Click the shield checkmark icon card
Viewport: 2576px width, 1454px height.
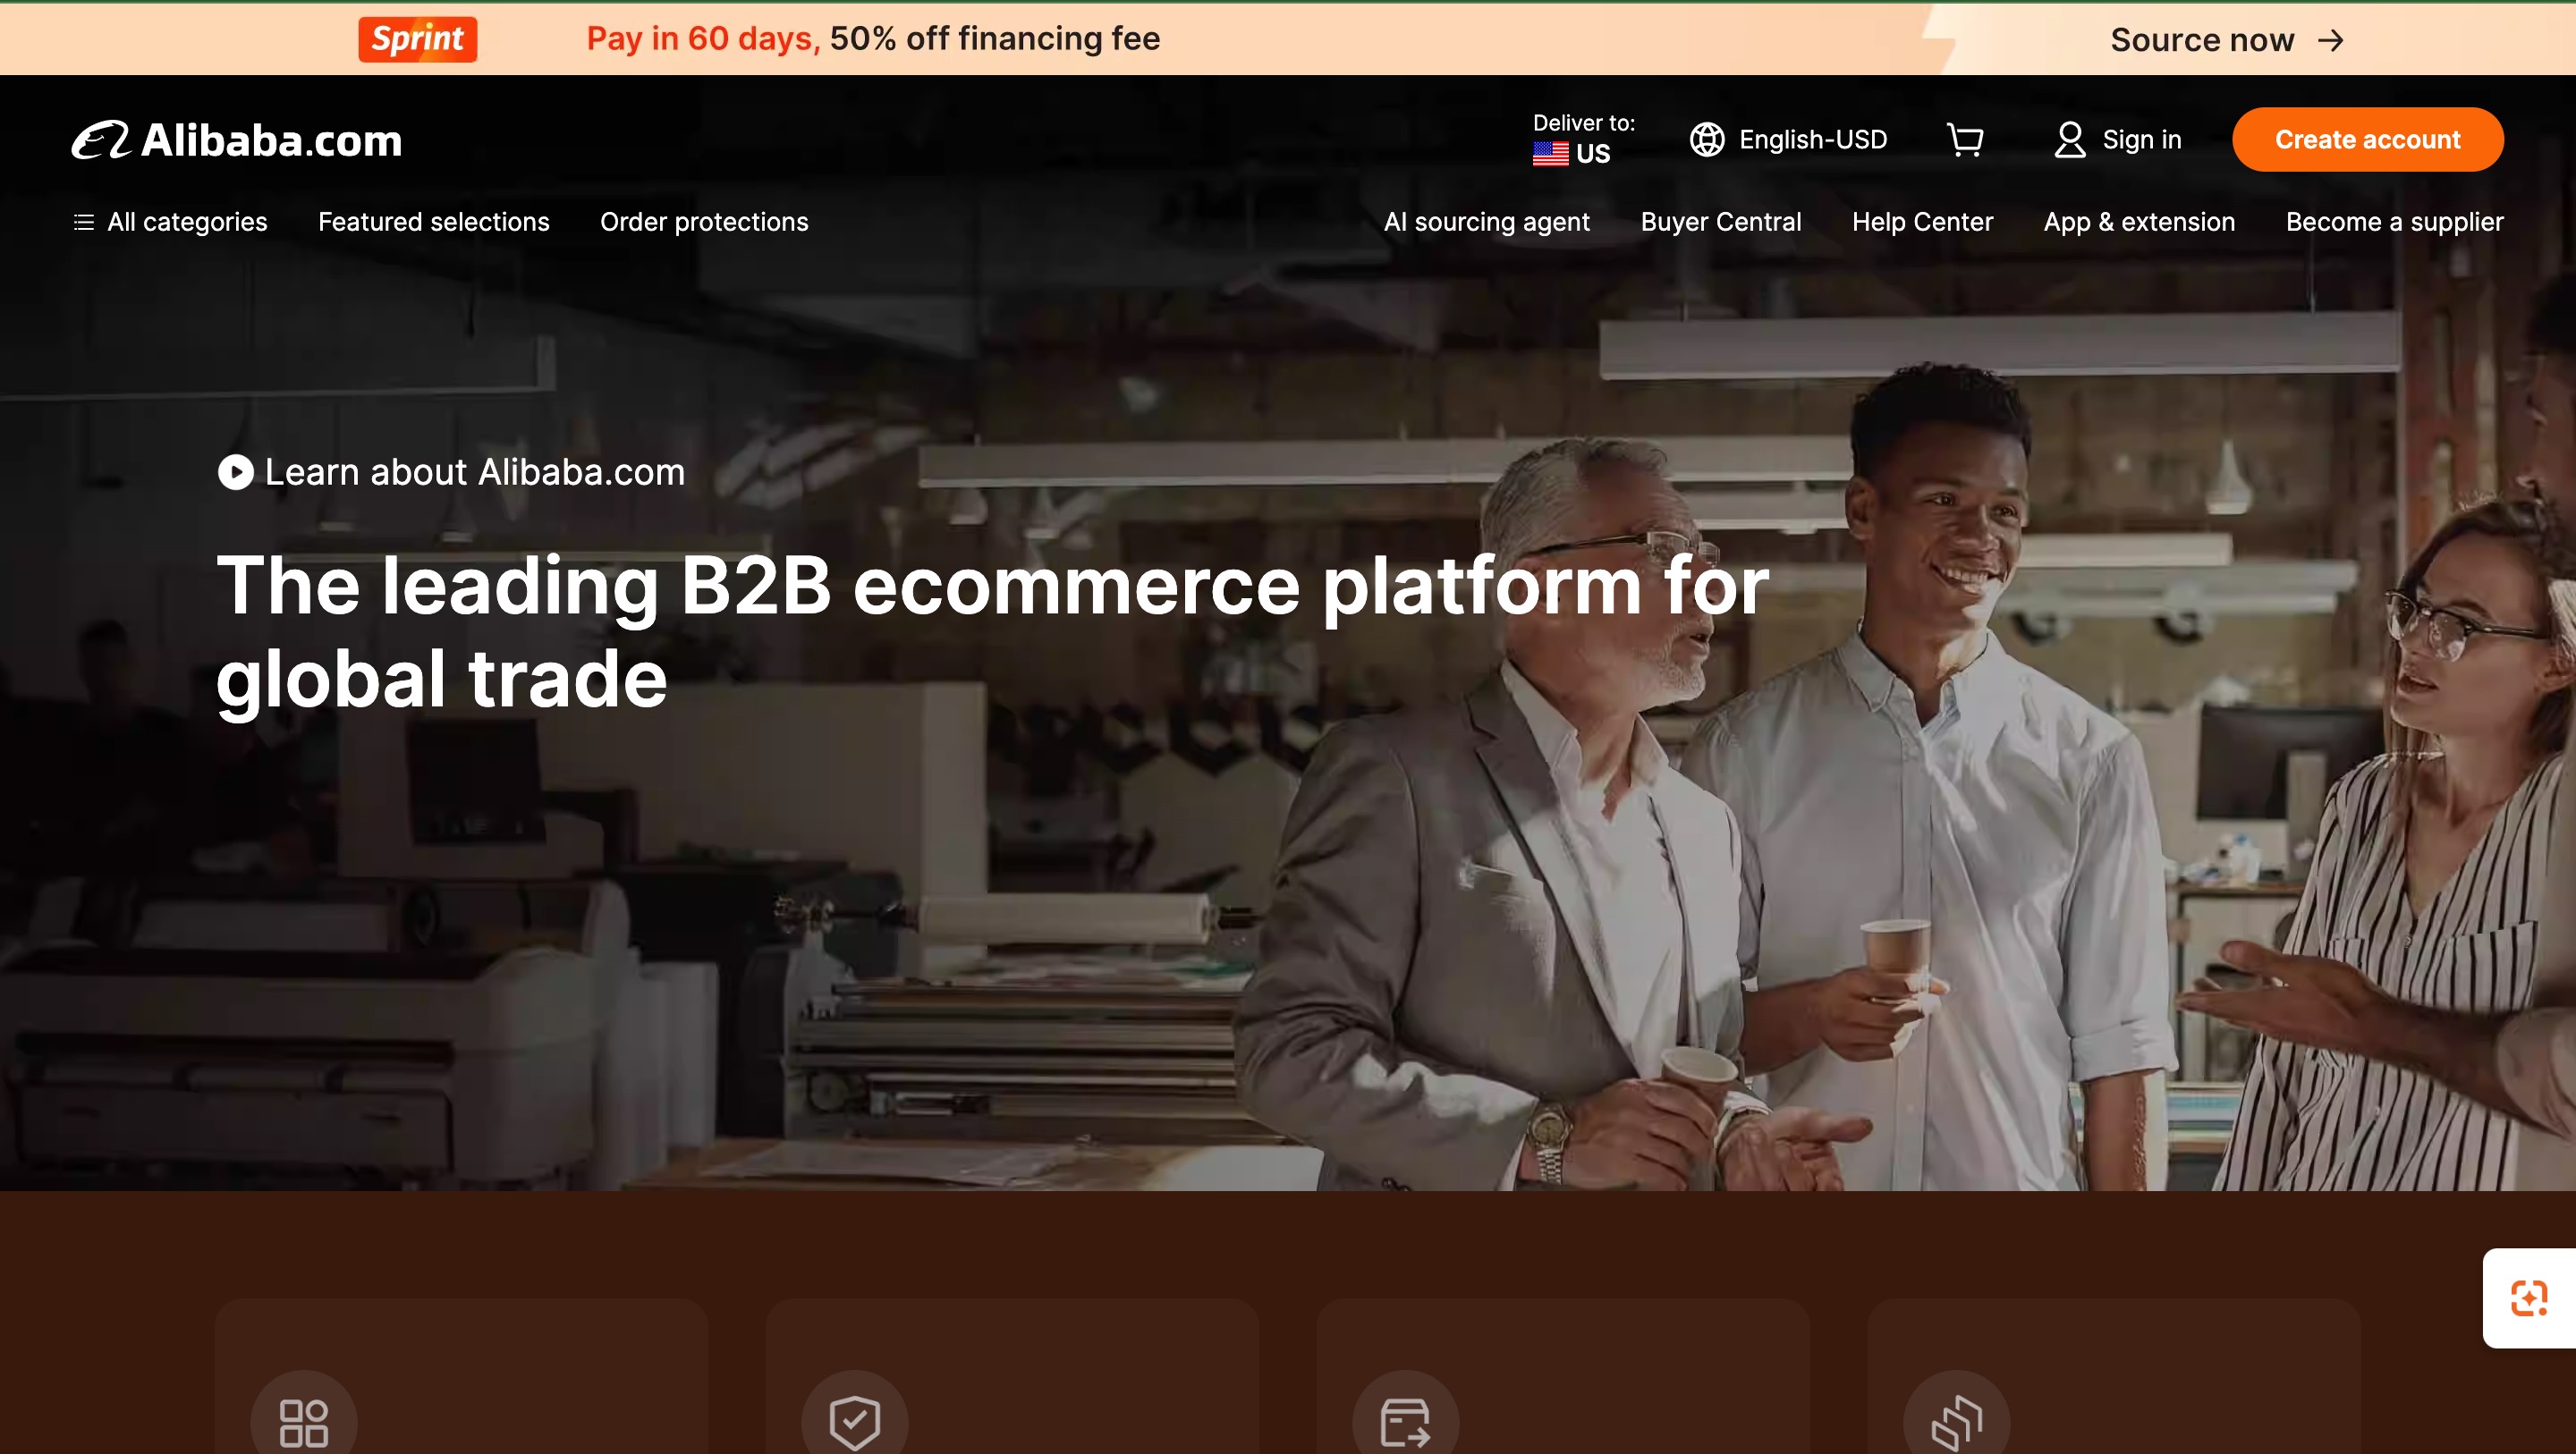(x=854, y=1422)
